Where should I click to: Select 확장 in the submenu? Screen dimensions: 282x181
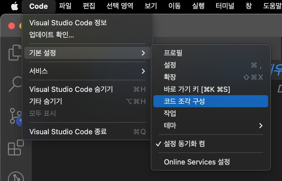tap(211, 77)
